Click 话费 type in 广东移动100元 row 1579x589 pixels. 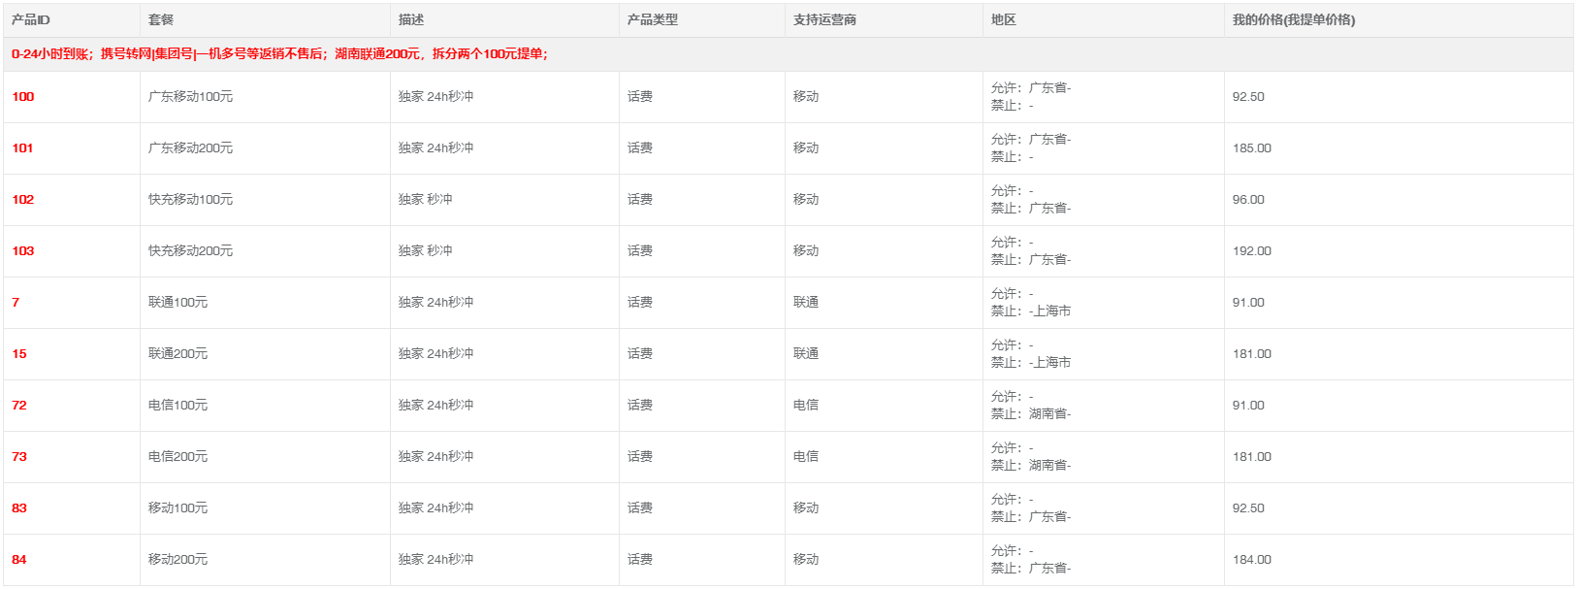(640, 97)
